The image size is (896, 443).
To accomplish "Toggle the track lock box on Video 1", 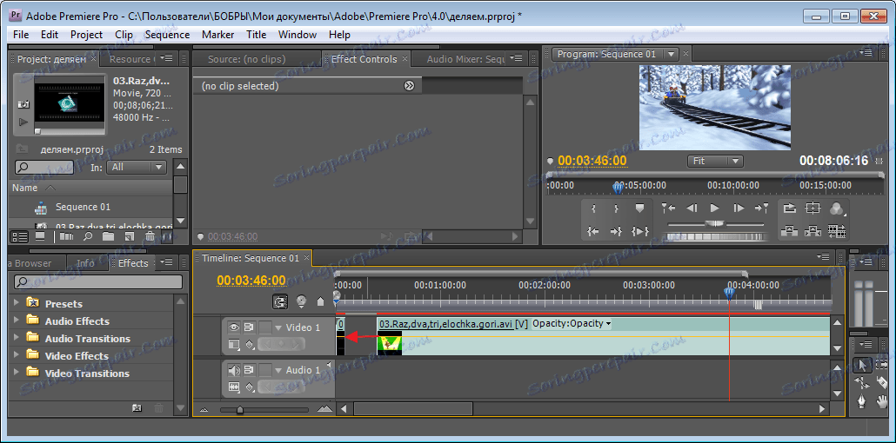I will 264,327.
